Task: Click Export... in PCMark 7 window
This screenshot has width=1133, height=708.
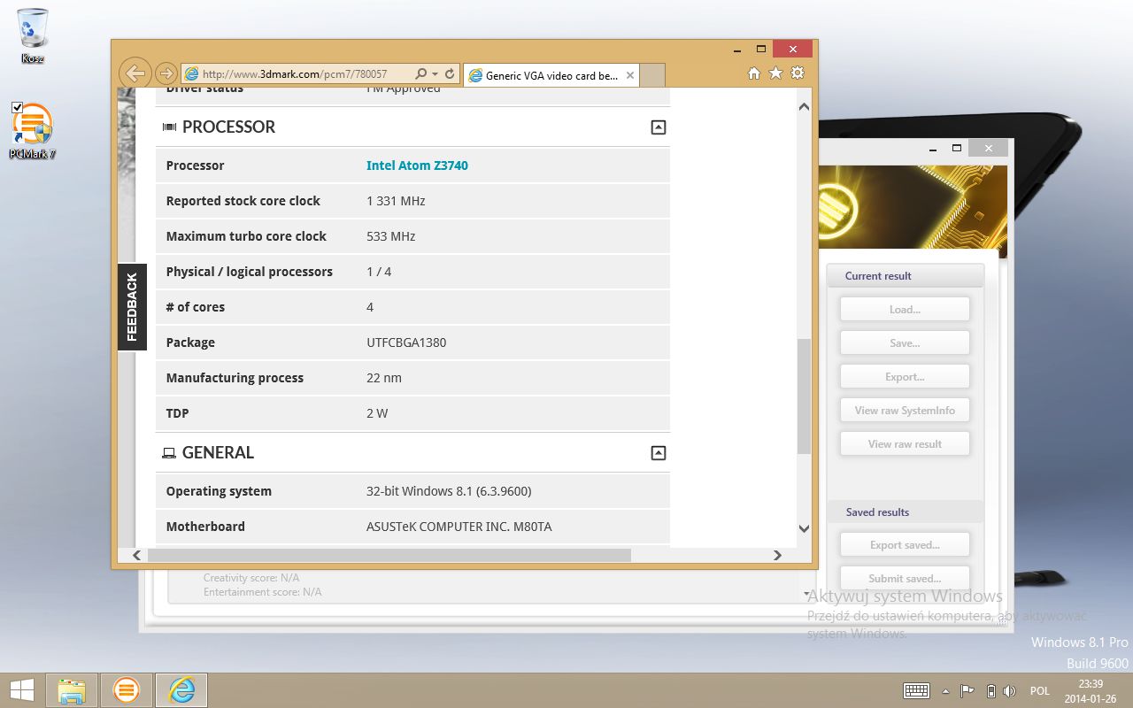Action: [x=905, y=377]
